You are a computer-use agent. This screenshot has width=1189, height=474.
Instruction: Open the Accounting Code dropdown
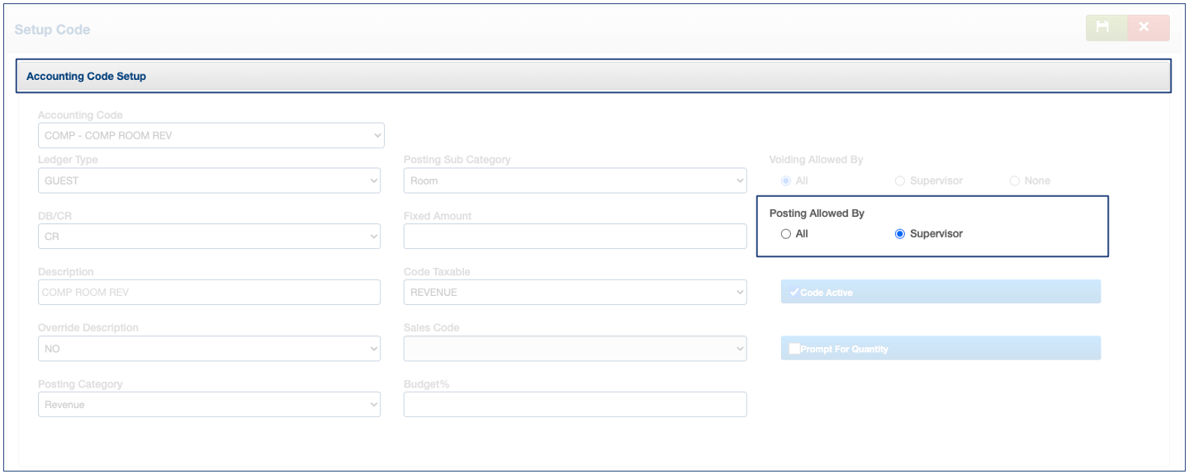(211, 135)
